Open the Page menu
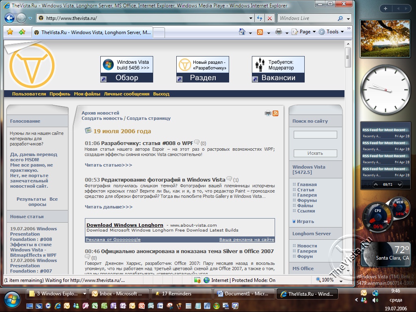This screenshot has width=416, height=312. coord(304,32)
